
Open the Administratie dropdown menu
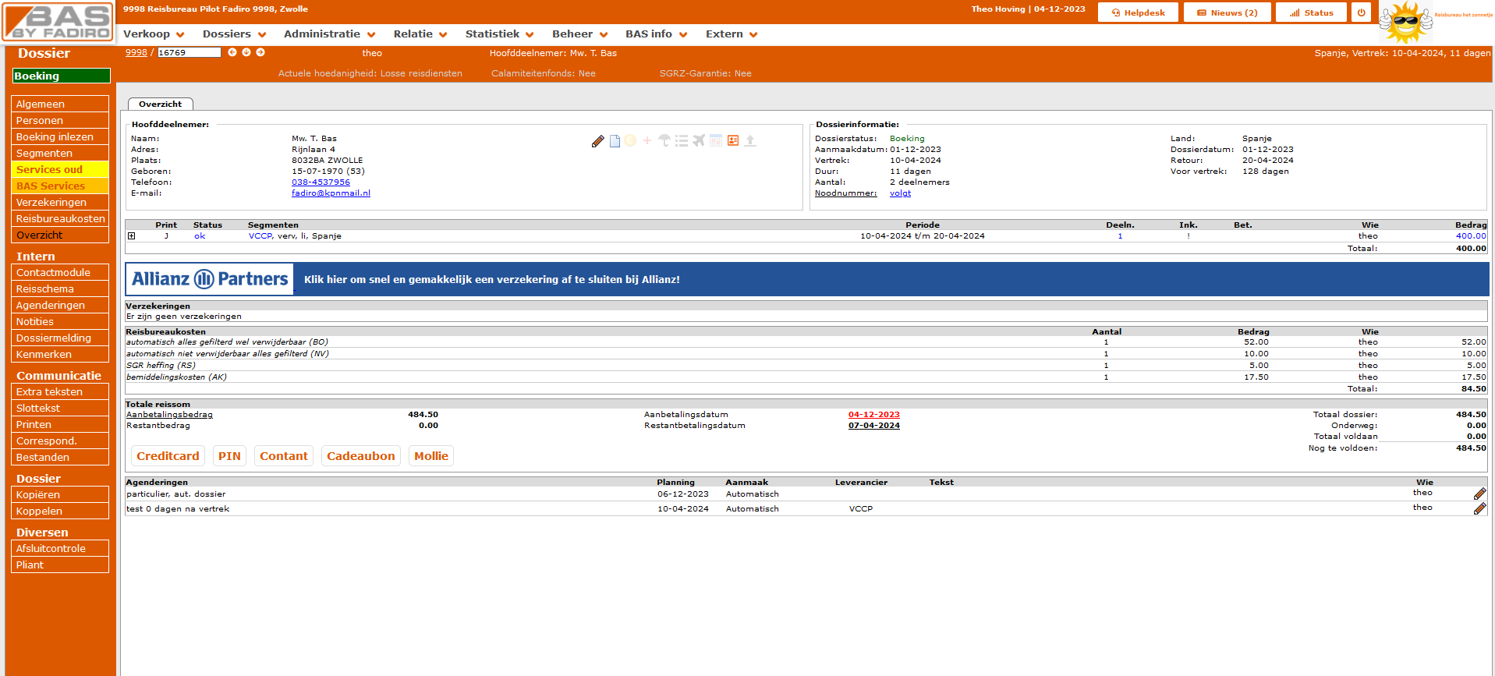coord(329,34)
